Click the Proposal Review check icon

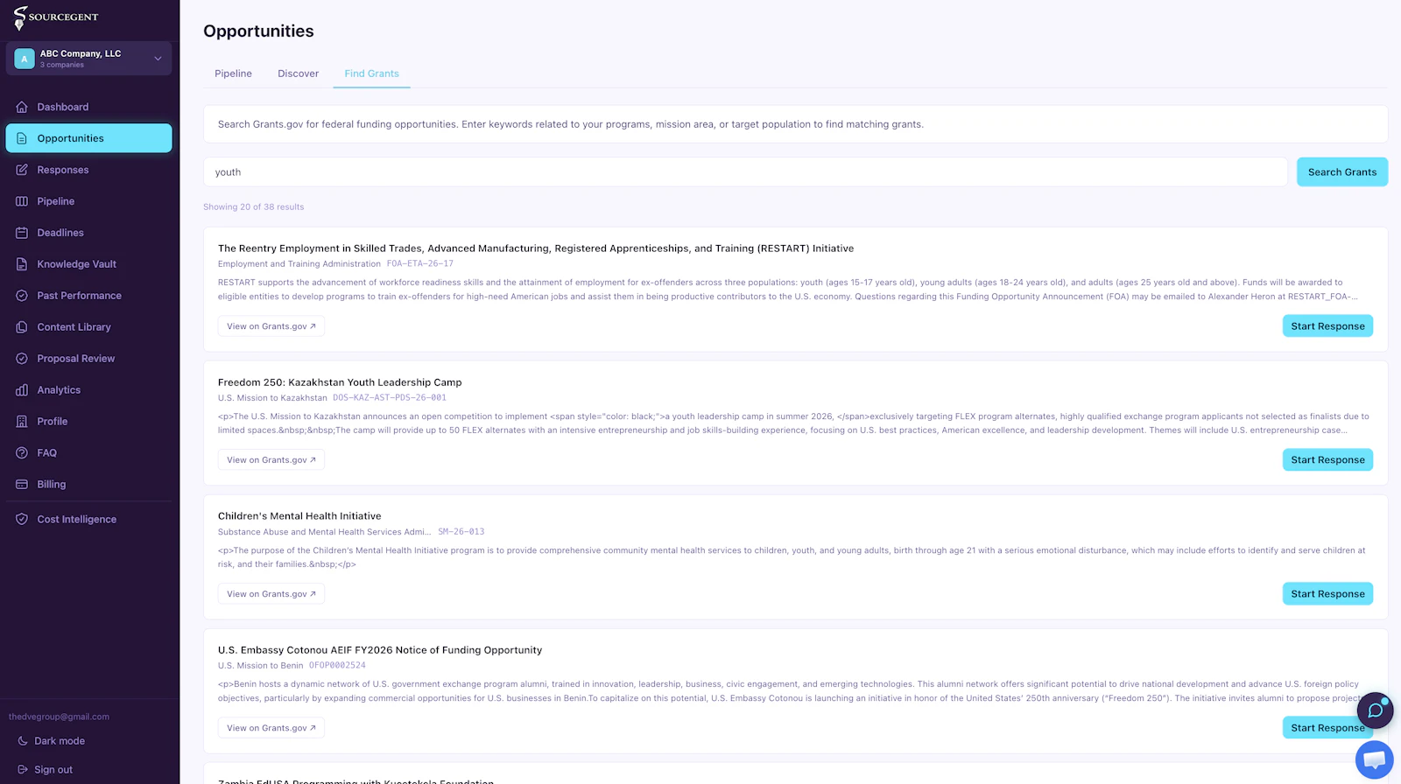click(x=22, y=359)
